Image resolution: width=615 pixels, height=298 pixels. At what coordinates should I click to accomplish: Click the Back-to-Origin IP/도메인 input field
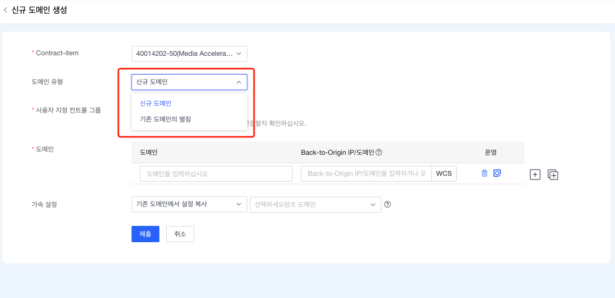[x=366, y=174]
